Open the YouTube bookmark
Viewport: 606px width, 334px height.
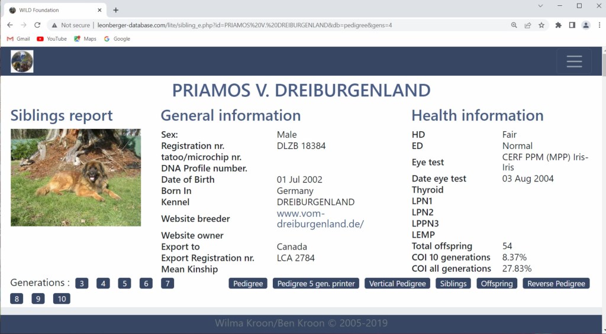52,38
